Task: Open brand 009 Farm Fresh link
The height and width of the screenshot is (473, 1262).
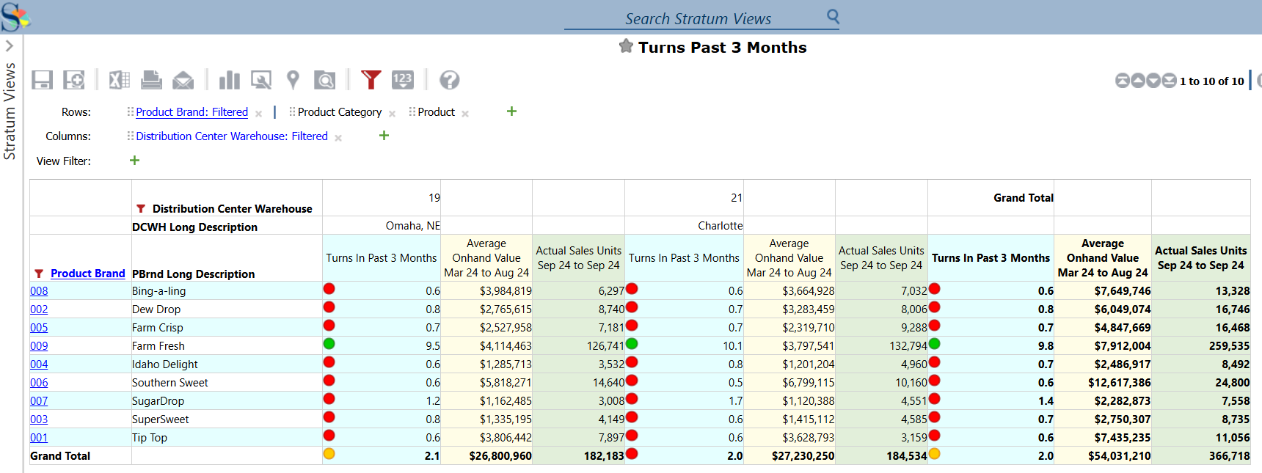Action: pyautogui.click(x=39, y=346)
